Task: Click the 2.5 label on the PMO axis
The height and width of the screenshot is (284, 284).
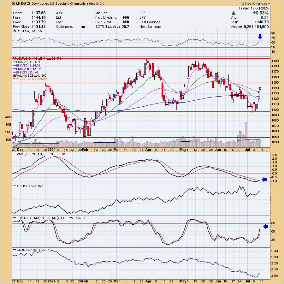Action: (x=275, y=155)
